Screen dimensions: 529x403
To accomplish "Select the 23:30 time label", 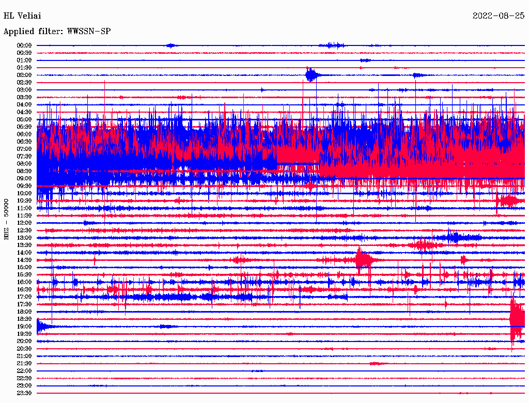I will 24,393.
